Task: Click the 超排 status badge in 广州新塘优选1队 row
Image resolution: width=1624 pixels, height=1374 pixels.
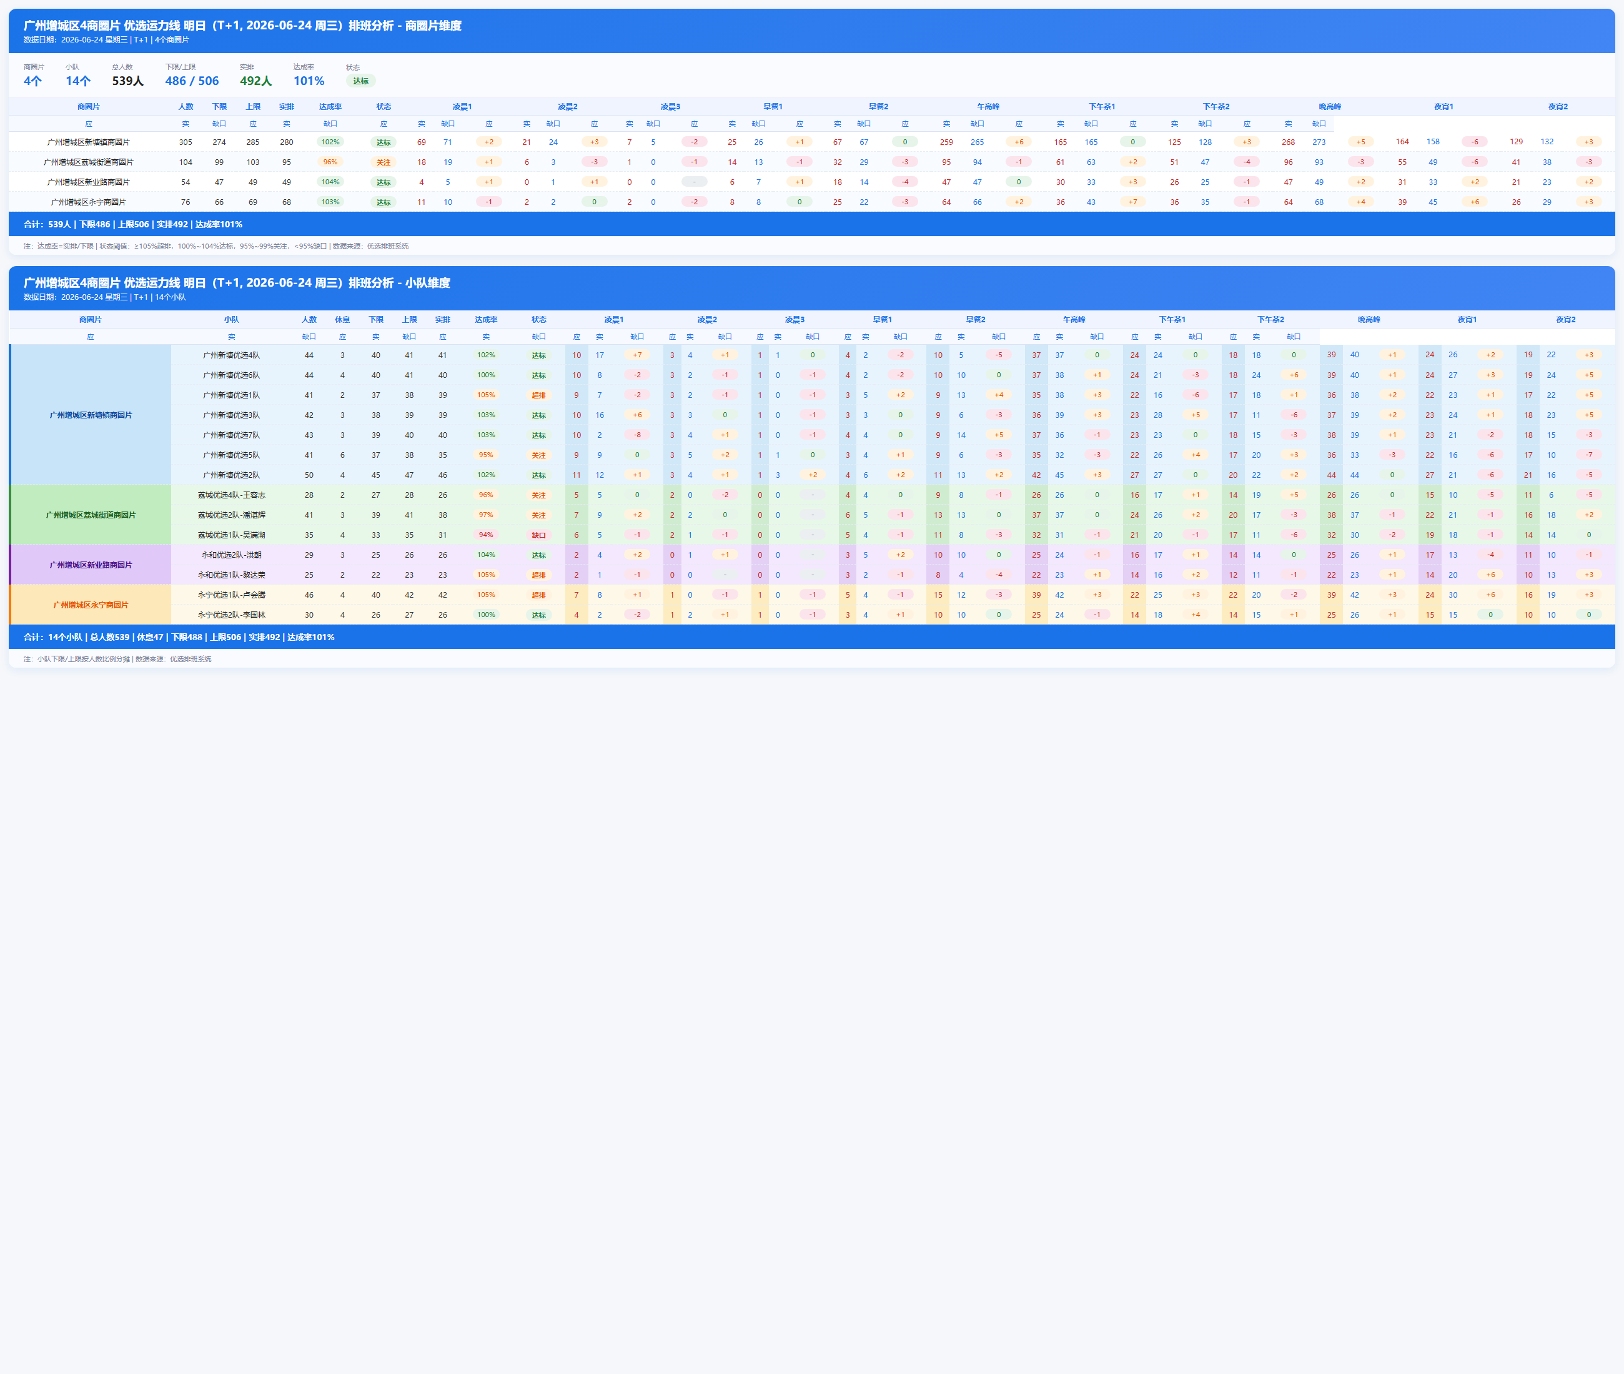Action: [x=539, y=396]
